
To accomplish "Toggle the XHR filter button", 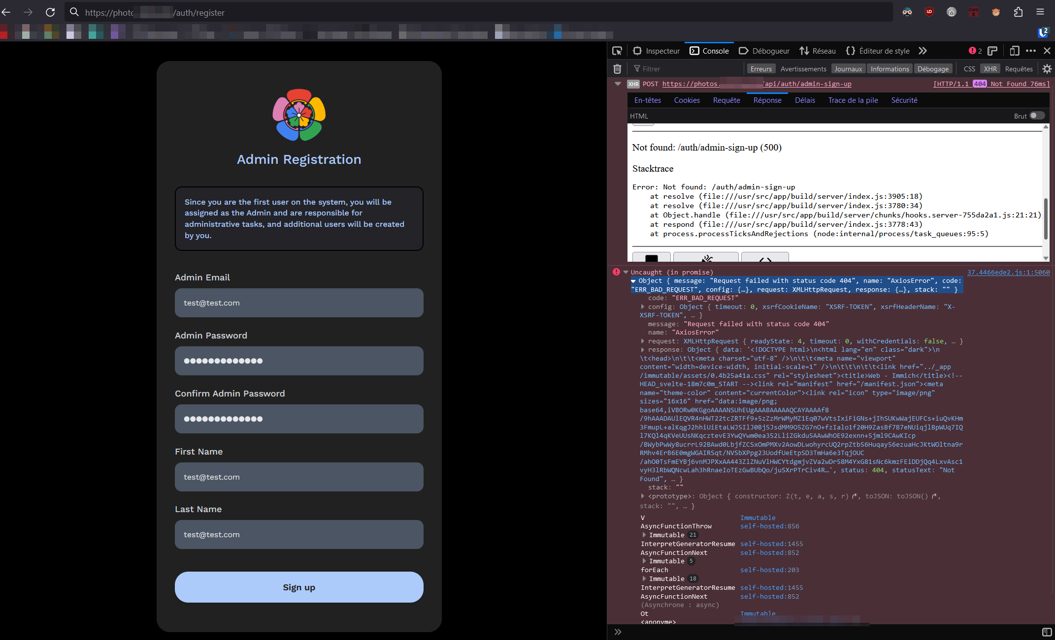I will click(x=990, y=69).
